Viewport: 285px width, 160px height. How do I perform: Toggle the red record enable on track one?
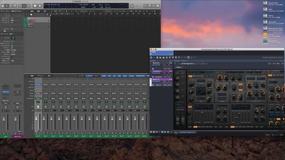click(34, 21)
